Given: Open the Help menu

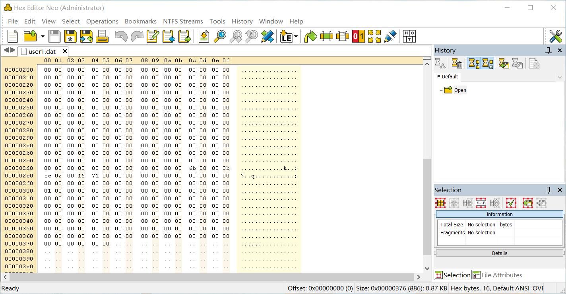Looking at the screenshot, I should coord(296,21).
